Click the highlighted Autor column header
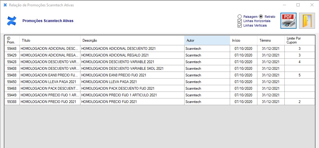 (207, 40)
